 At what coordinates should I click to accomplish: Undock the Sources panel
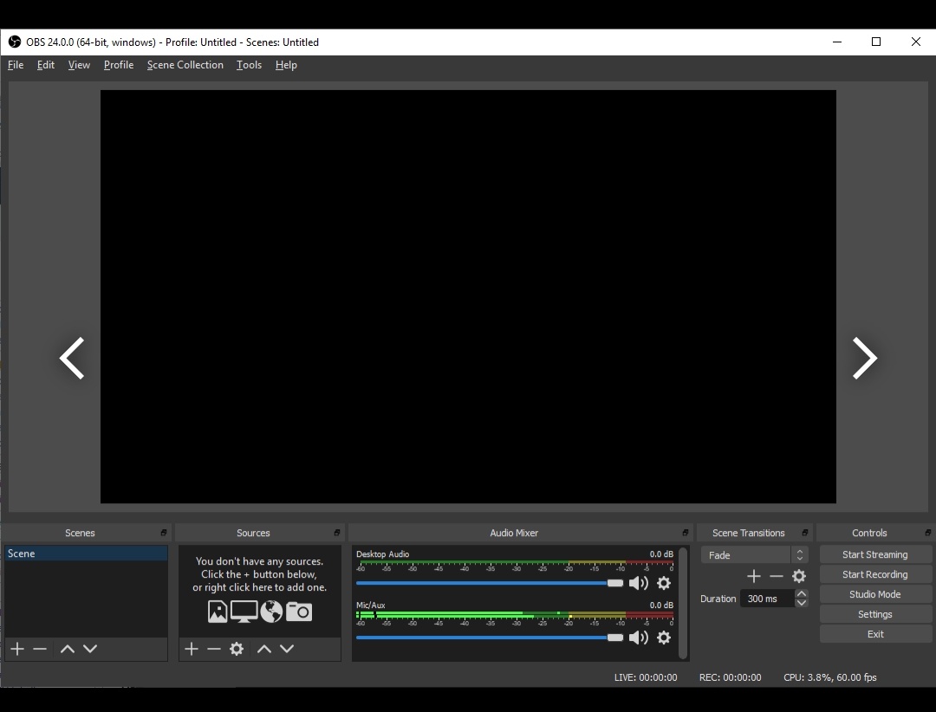tap(336, 533)
